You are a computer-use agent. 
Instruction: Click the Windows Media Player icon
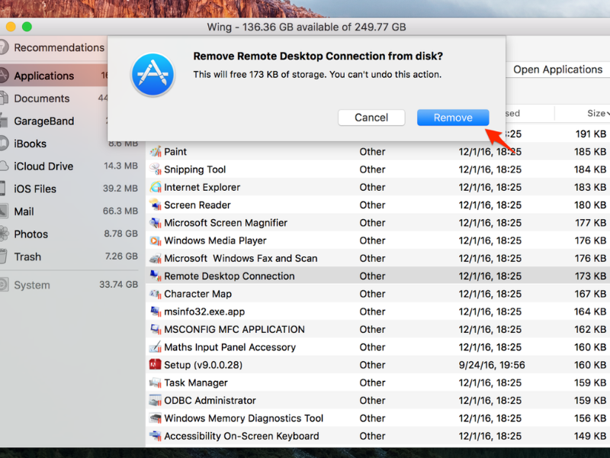pyautogui.click(x=156, y=240)
